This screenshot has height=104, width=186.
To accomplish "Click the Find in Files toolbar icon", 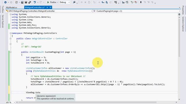I will [x=74, y=2].
